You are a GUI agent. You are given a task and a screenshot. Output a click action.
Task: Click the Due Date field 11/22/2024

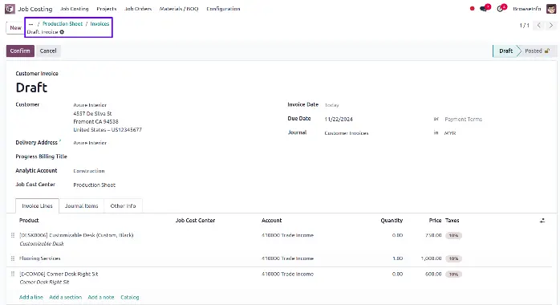coord(339,120)
